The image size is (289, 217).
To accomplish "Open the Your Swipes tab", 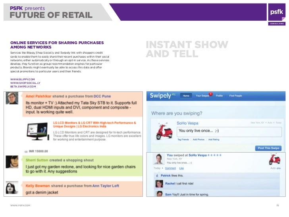I will pos(202,96).
